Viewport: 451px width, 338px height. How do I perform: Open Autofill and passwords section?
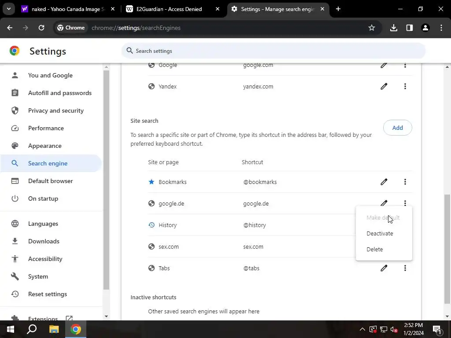(x=51, y=93)
